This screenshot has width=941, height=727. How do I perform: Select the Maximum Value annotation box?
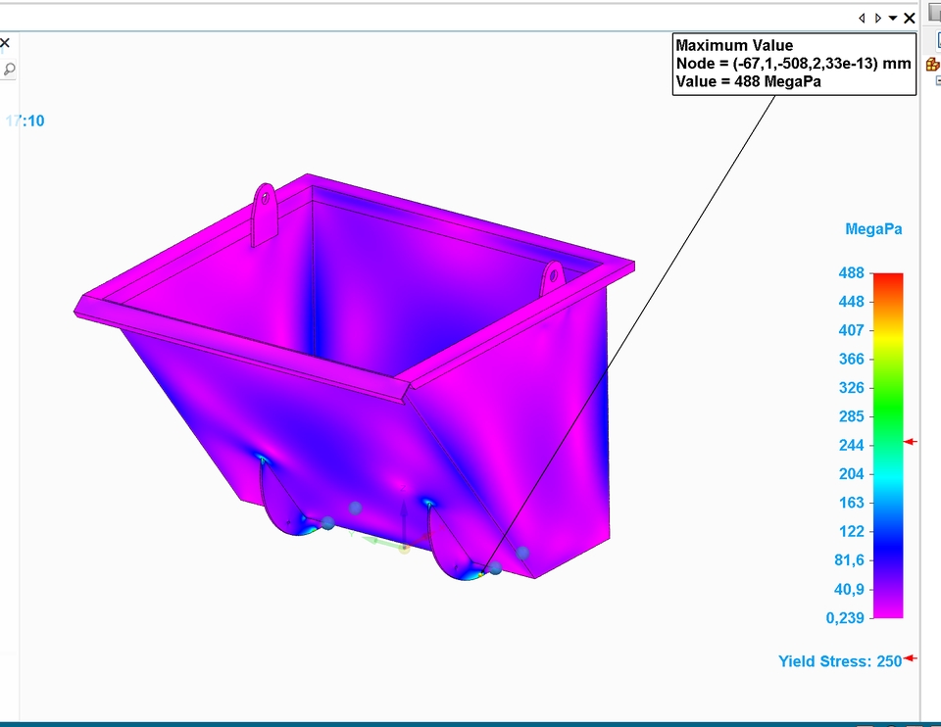(x=794, y=63)
